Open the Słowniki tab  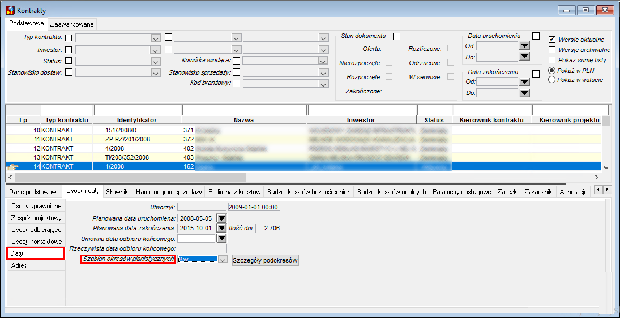[x=117, y=192]
